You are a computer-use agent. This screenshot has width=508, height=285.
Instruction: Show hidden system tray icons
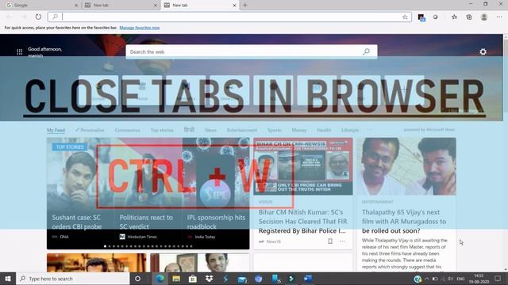tap(427, 279)
